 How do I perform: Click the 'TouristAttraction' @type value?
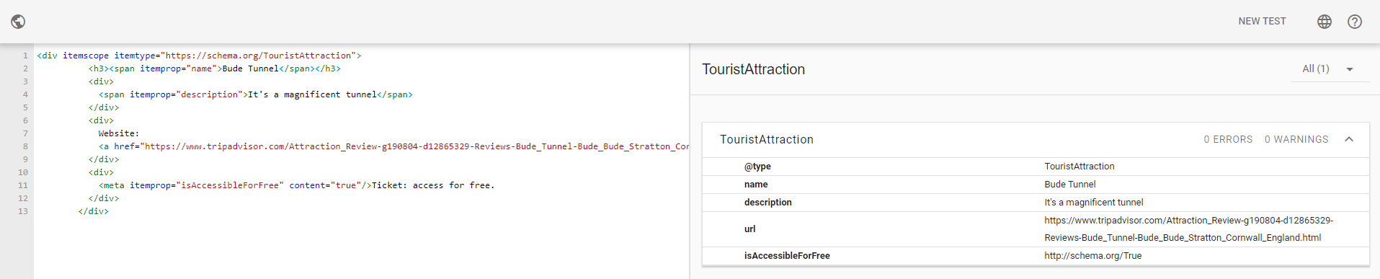click(1079, 167)
